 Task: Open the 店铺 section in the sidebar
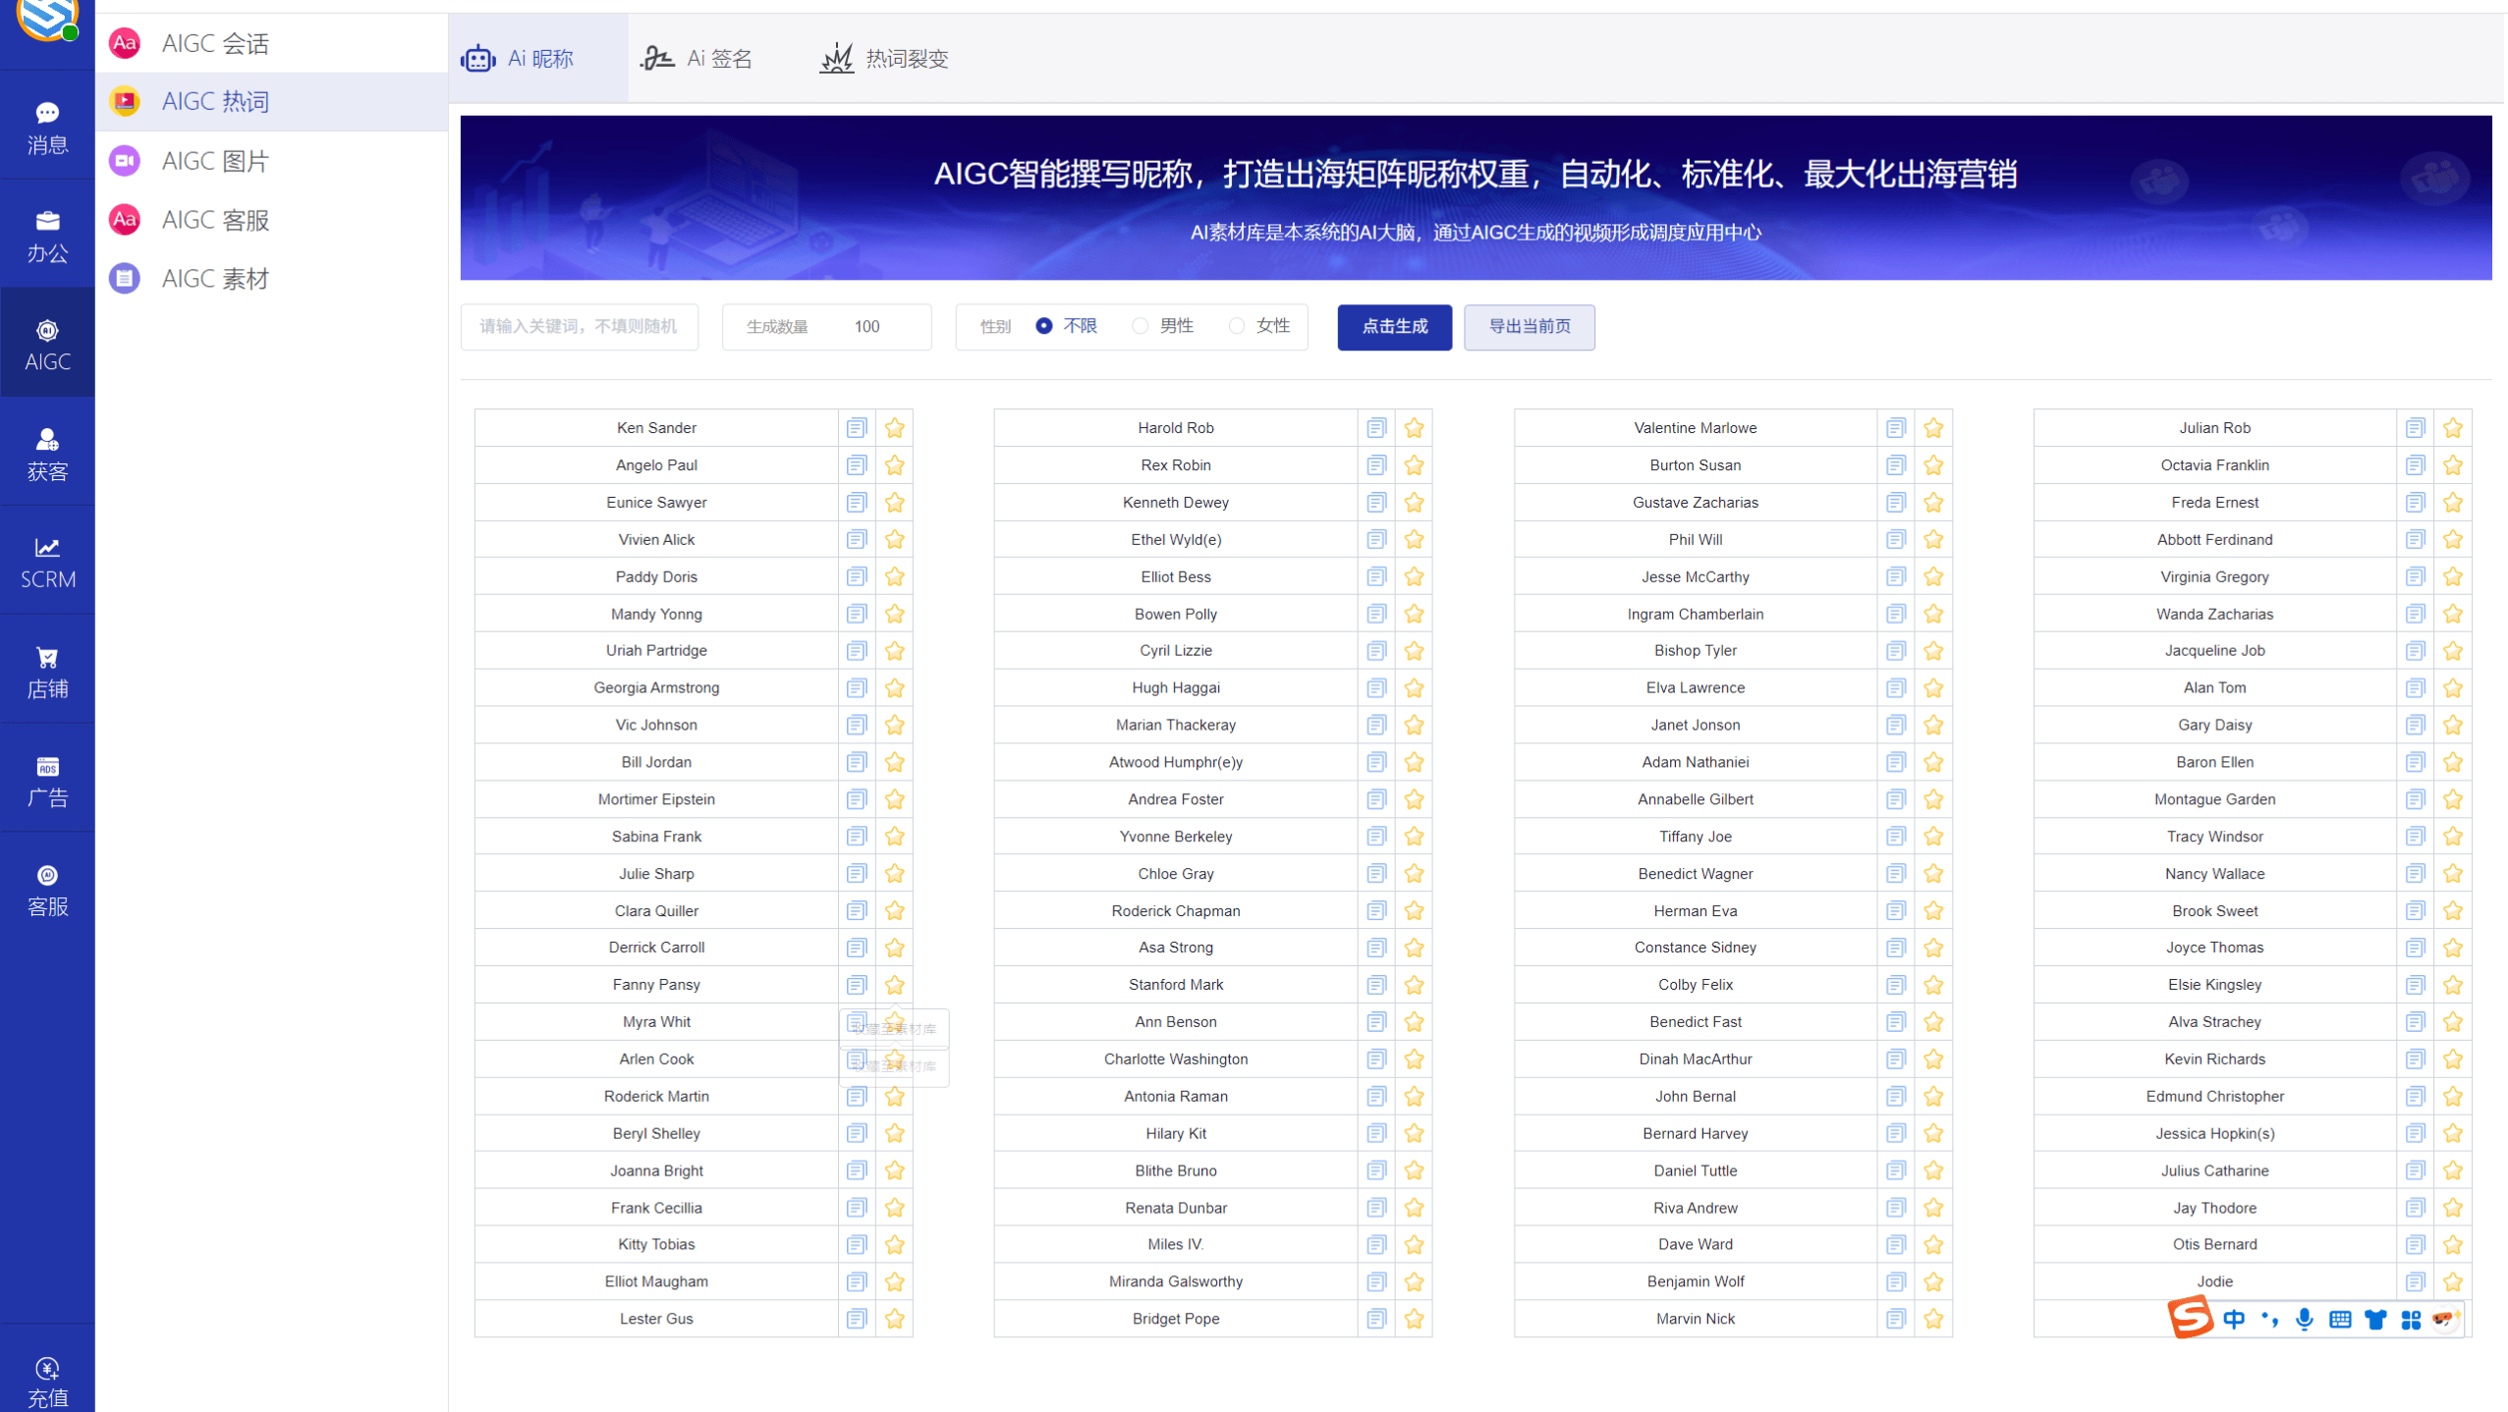point(46,671)
